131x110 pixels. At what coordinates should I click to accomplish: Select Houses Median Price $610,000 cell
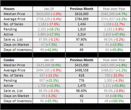(49, 14)
